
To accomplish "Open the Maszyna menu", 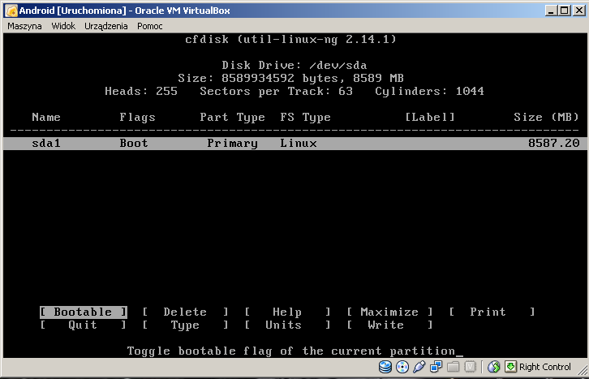I will pyautogui.click(x=24, y=26).
